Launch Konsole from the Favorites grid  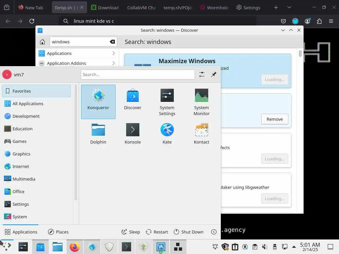click(x=132, y=134)
